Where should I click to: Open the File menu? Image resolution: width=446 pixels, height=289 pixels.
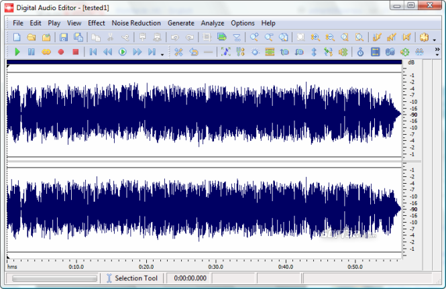click(x=18, y=23)
